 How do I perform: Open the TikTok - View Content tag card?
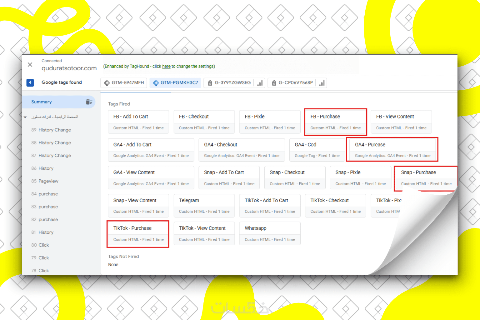[x=204, y=233]
